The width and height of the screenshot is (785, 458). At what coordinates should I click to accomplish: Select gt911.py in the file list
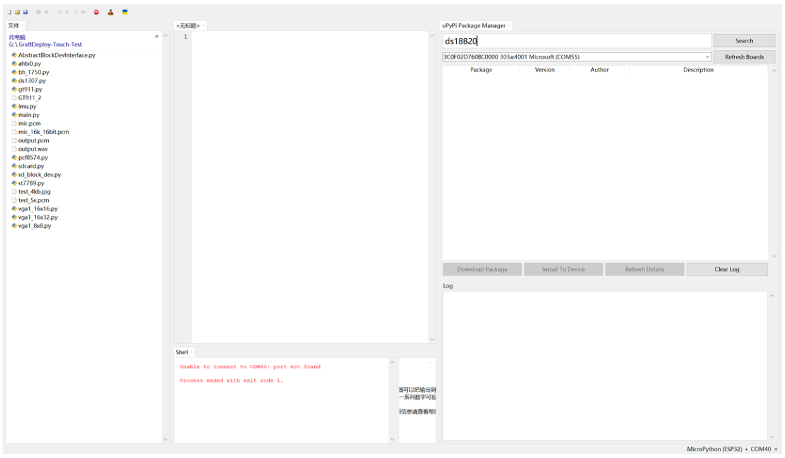[x=30, y=89]
